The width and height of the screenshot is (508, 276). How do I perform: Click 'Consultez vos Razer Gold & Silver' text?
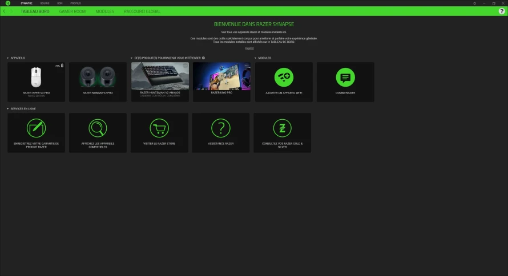click(282, 145)
